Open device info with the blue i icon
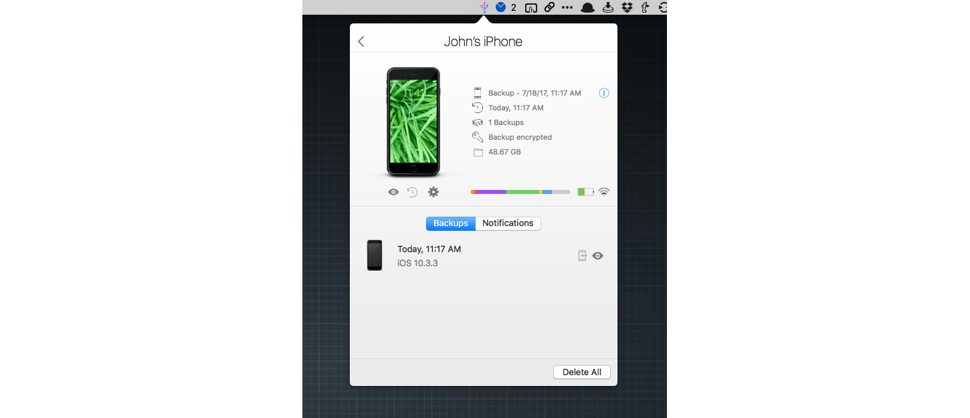The width and height of the screenshot is (970, 418). pyautogui.click(x=604, y=93)
